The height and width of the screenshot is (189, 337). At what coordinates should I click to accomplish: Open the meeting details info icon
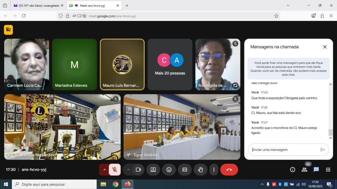pos(292,170)
